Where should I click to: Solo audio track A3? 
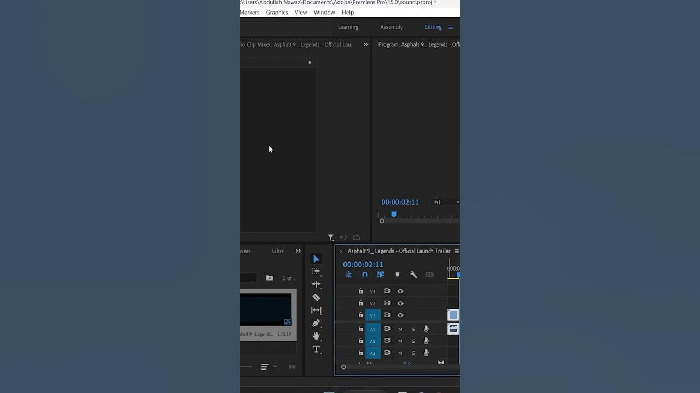[413, 353]
